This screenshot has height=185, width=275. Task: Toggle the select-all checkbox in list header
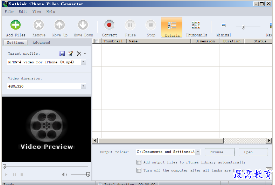(x=97, y=41)
